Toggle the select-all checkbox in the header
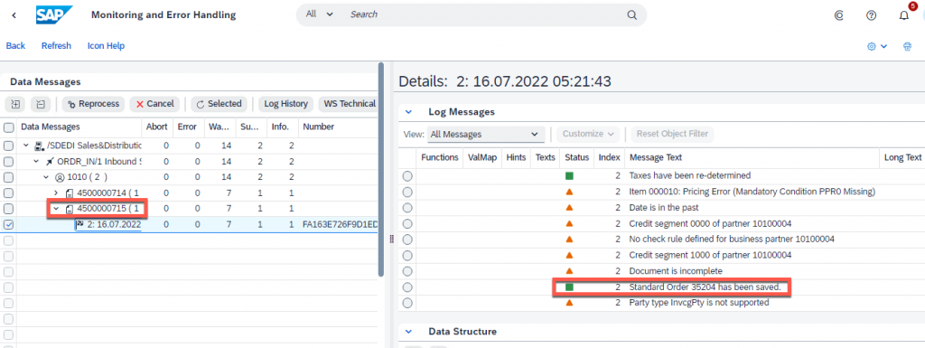This screenshot has width=925, height=348. pyautogui.click(x=9, y=127)
